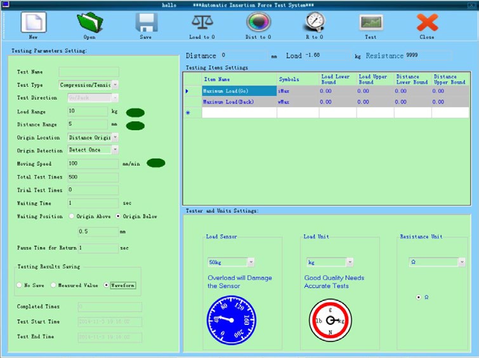Image resolution: width=479 pixels, height=358 pixels.
Task: Expand the Test Type dropdown
Action: (x=115, y=84)
